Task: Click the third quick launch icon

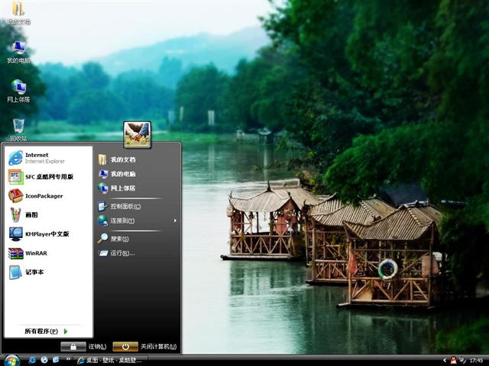Action: (56, 360)
